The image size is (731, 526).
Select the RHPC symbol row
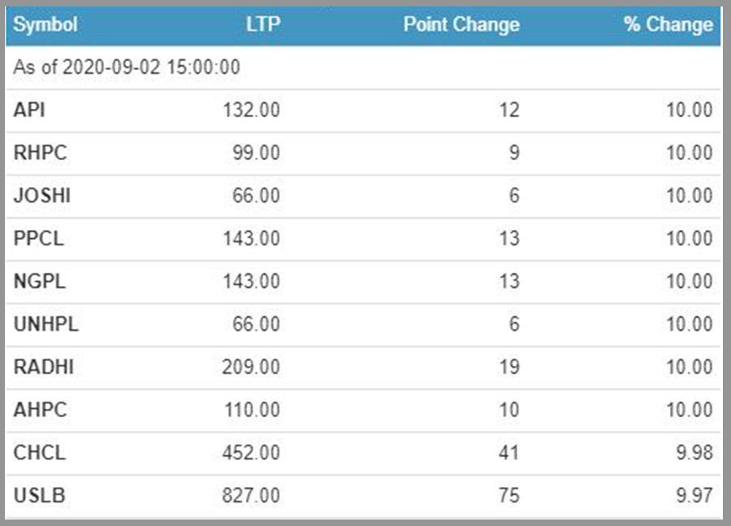39,154
